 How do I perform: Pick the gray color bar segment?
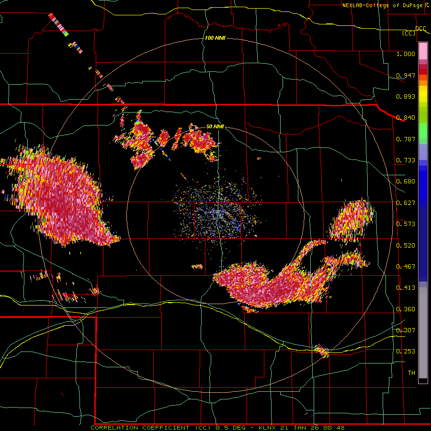pos(423,333)
